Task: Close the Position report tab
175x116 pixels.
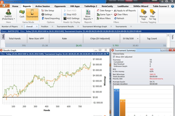Action: pyautogui.click(x=52, y=27)
